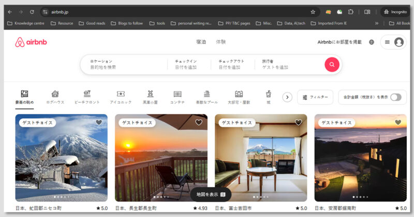Switch to the 宿泊 tab

click(x=201, y=42)
